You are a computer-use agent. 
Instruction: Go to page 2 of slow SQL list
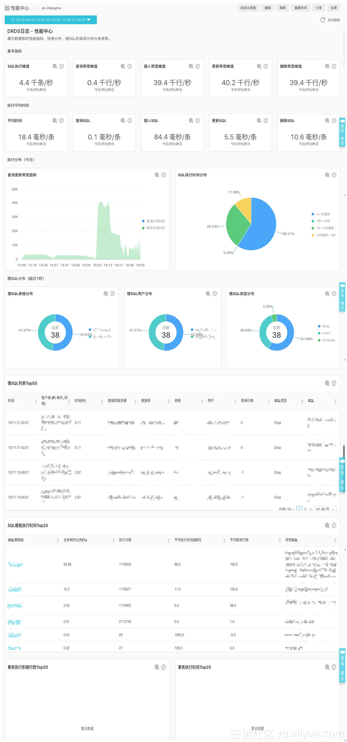[x=305, y=509]
